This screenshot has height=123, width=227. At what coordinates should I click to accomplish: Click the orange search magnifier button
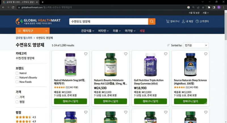pos(152,21)
